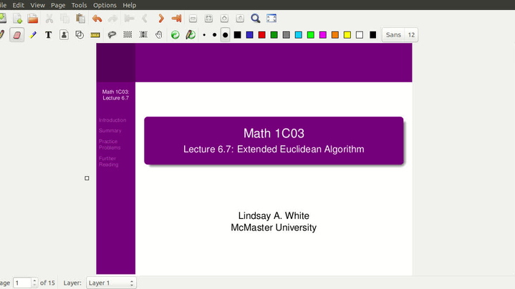Open the Options menu
The image size is (515, 289).
[x=105, y=5]
